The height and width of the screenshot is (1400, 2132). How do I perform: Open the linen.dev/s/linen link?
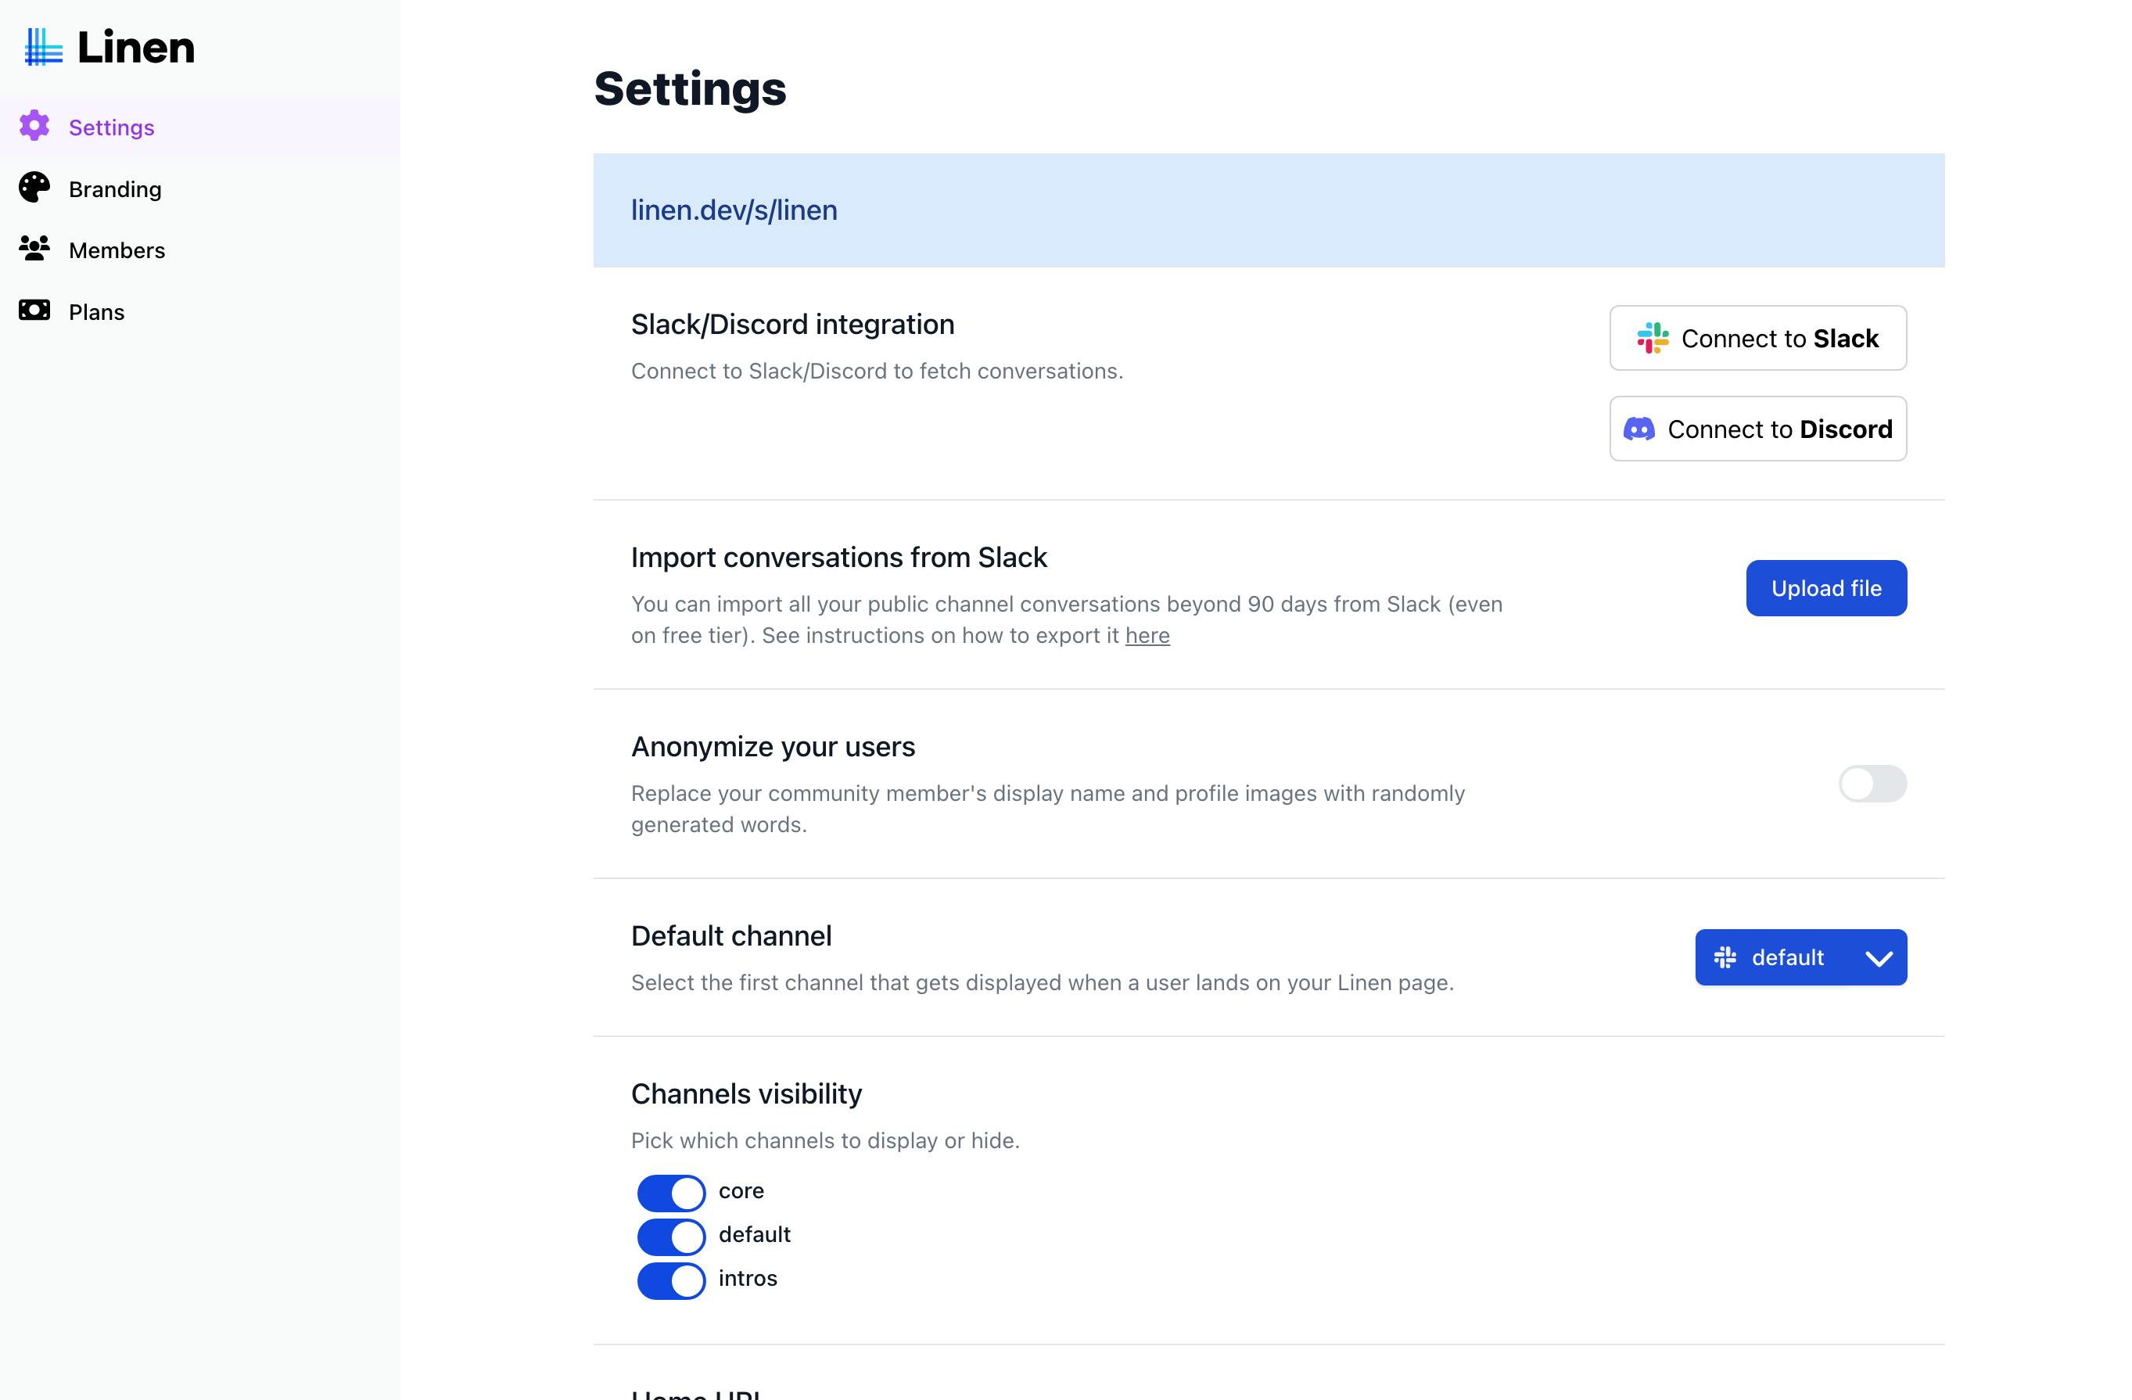(734, 210)
